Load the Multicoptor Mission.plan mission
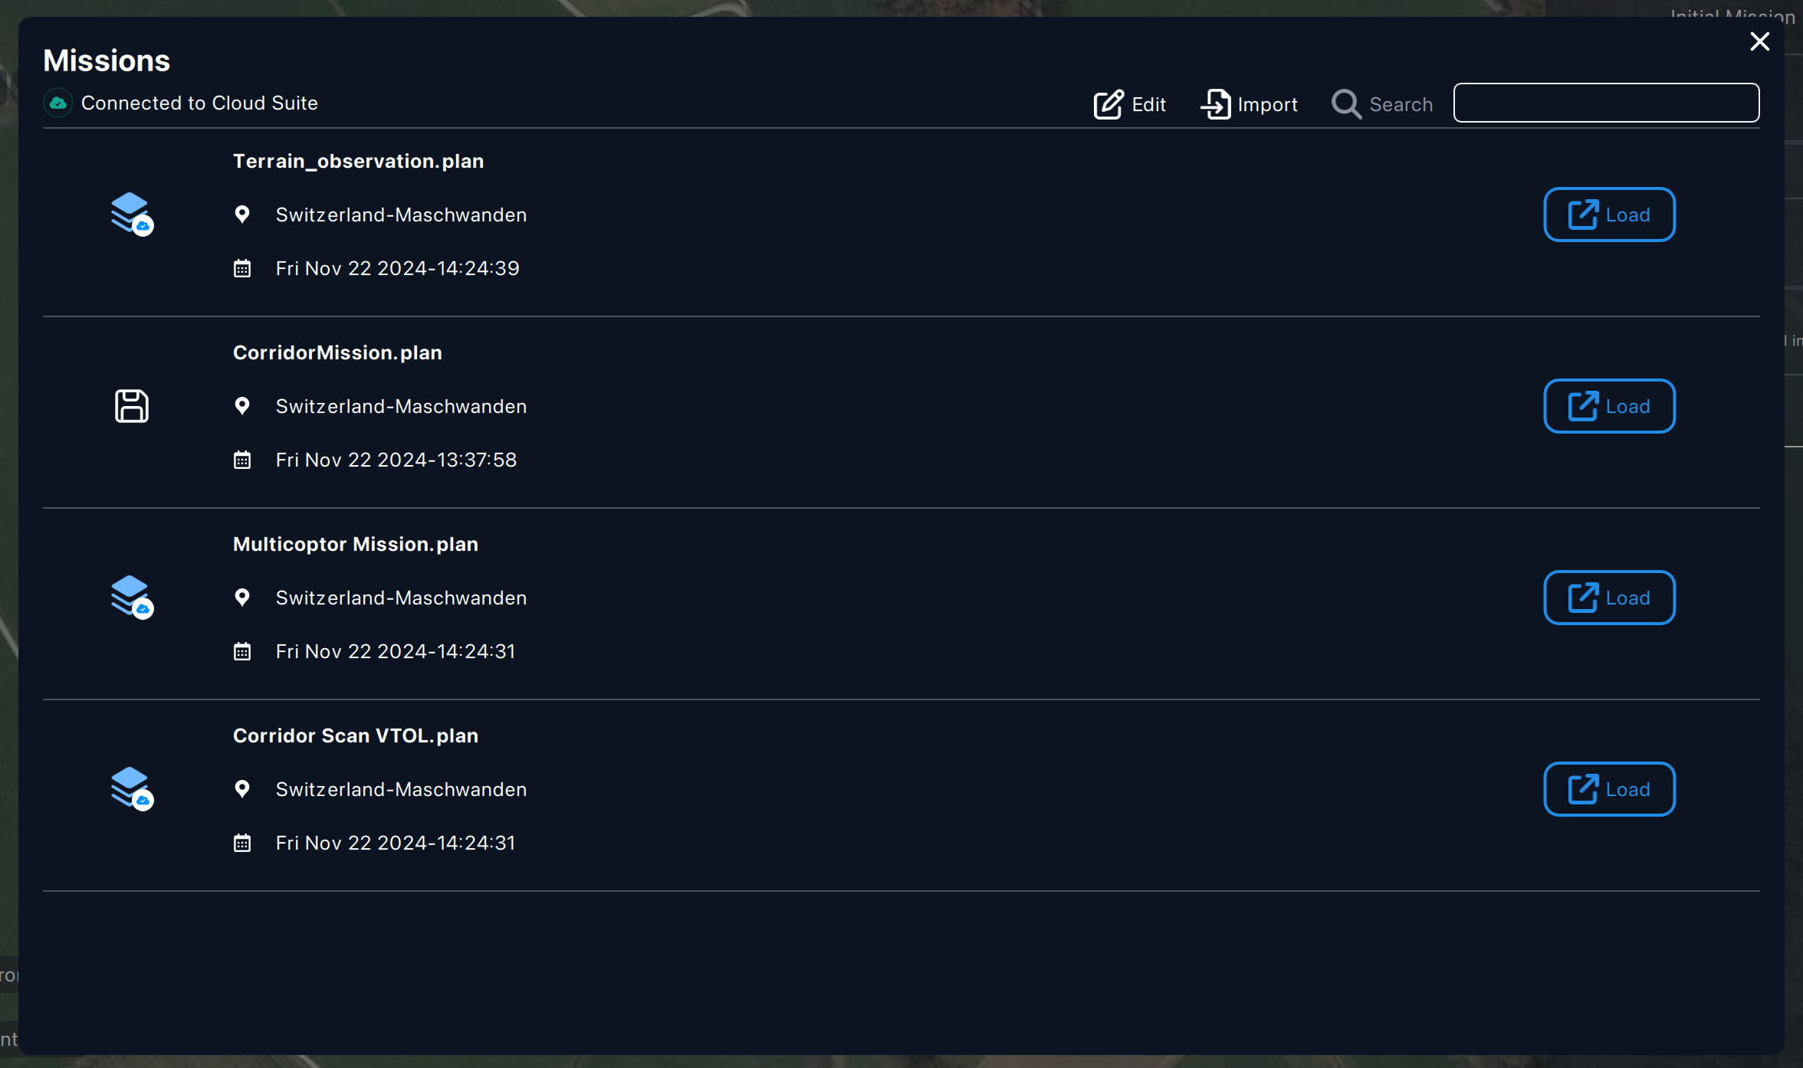Image resolution: width=1803 pixels, height=1068 pixels. 1609,598
